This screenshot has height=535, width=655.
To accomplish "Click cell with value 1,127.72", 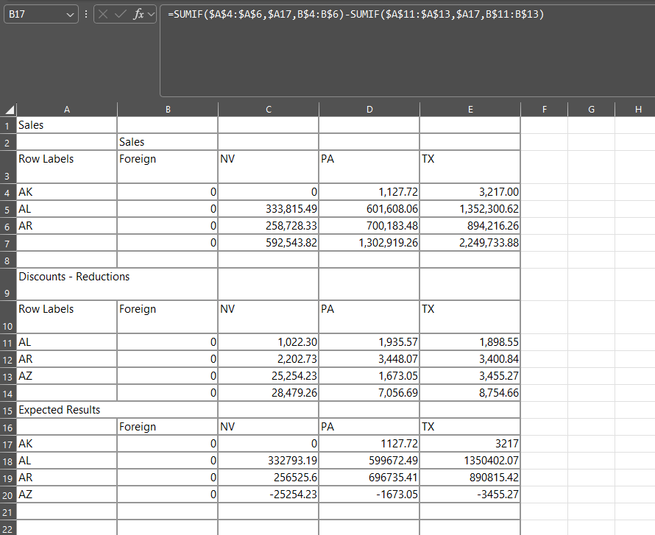I will coord(369,192).
